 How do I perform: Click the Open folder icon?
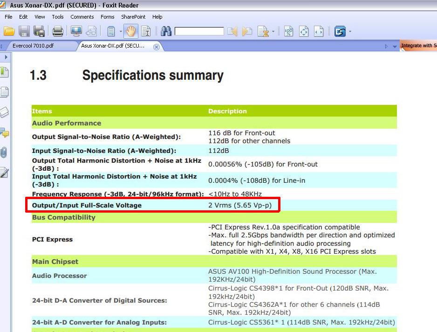coord(9,32)
